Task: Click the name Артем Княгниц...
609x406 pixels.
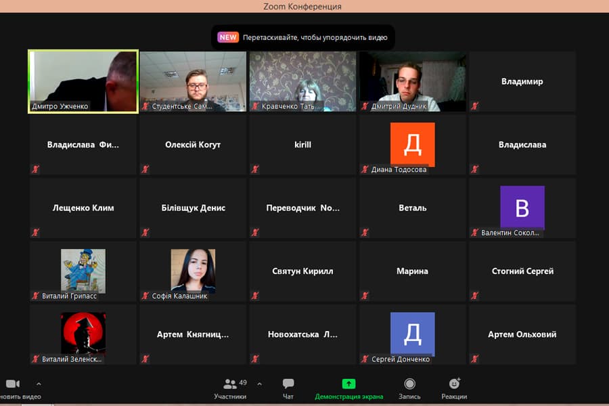Action: (x=193, y=334)
